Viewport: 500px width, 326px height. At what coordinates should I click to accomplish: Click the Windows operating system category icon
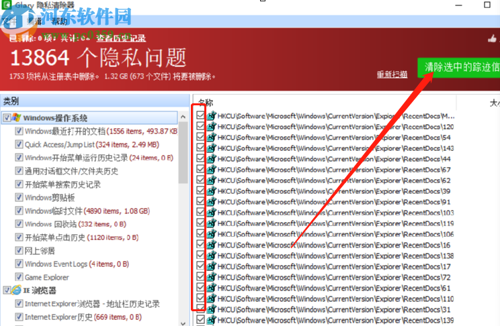pyautogui.click(x=17, y=118)
